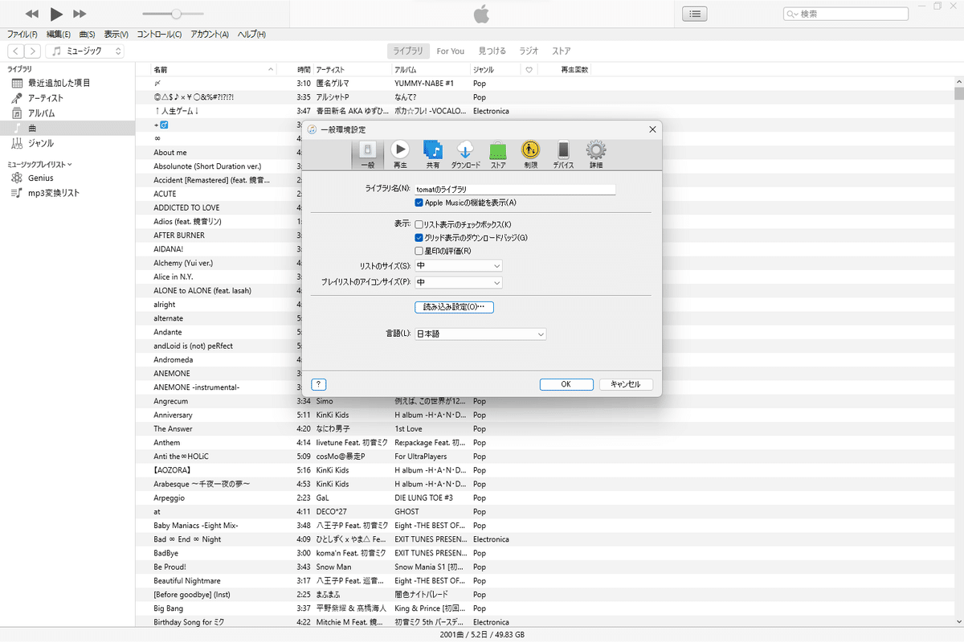
Task: Click the previous track rewind button
Action: click(32, 14)
